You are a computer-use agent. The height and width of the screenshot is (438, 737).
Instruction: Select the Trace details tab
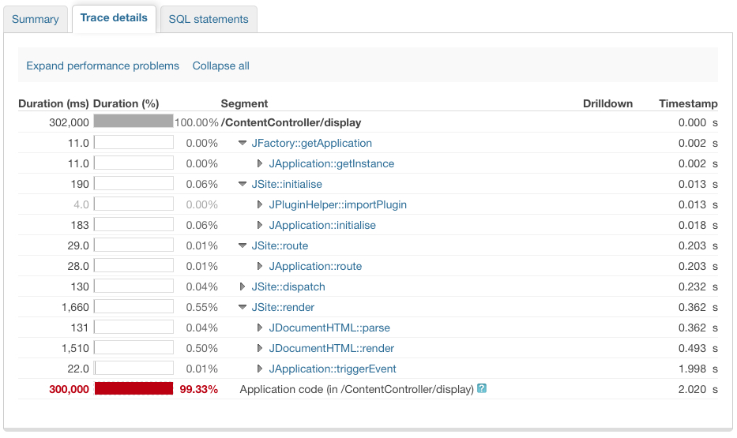click(114, 18)
